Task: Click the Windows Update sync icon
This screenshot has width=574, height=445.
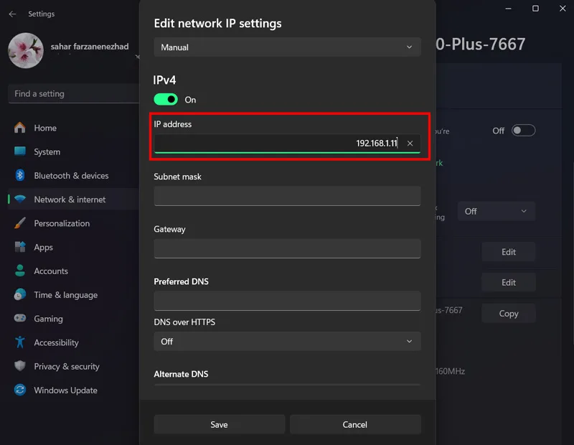Action: coord(20,390)
